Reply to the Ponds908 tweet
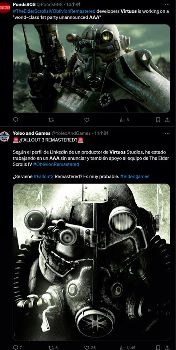The image size is (176, 350). (15, 120)
